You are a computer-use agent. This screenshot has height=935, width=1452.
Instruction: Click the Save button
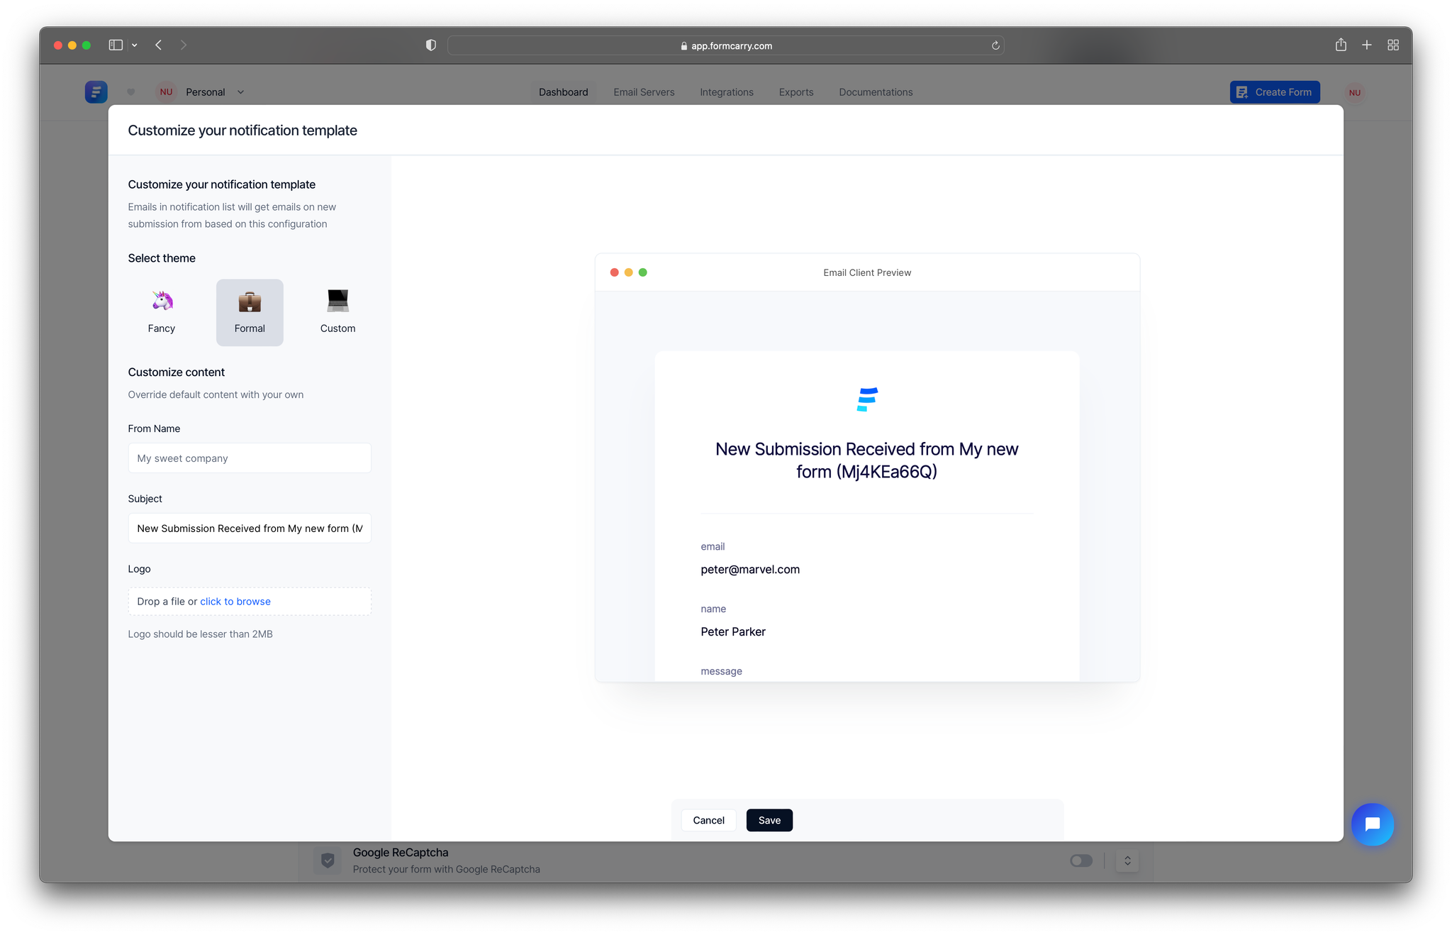point(769,820)
